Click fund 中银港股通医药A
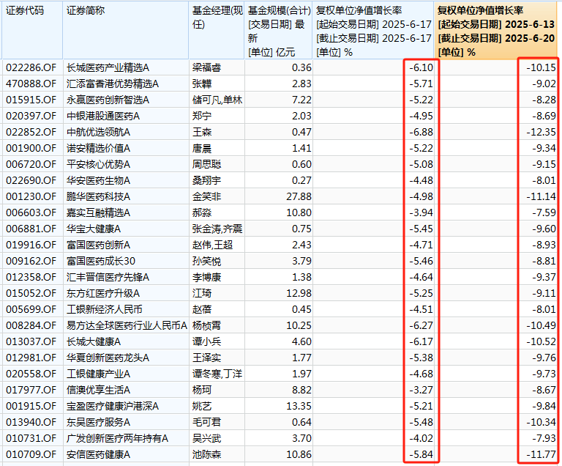This screenshot has width=562, height=466. pos(103,116)
